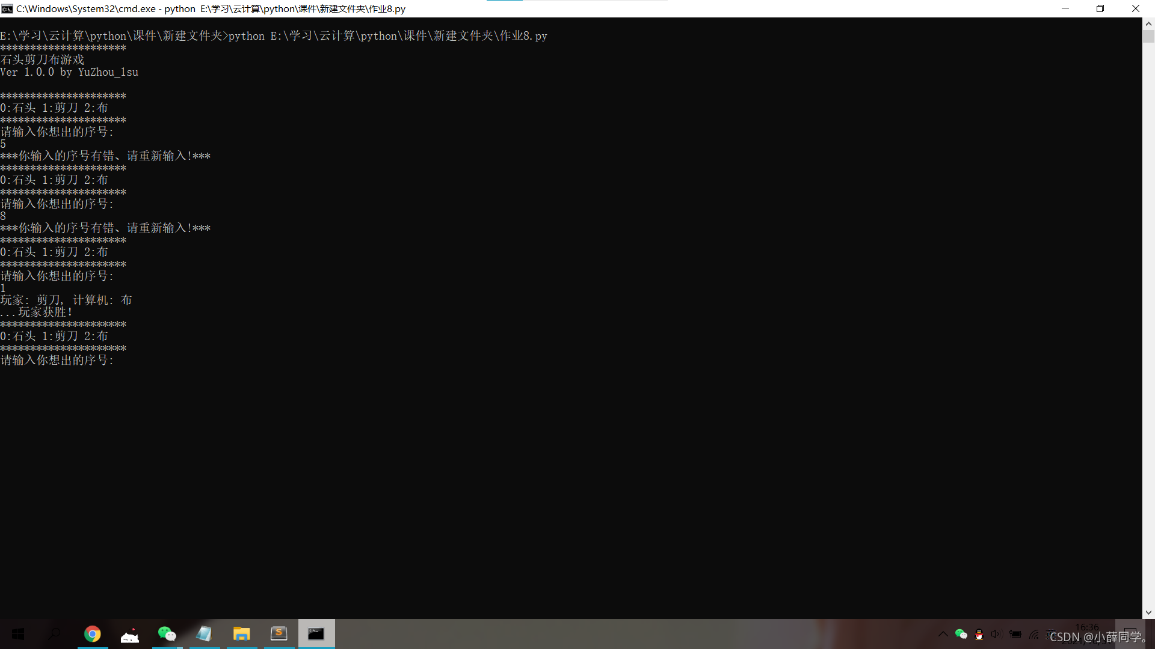The width and height of the screenshot is (1155, 649).
Task: Open the Windows Start menu
Action: 18,634
